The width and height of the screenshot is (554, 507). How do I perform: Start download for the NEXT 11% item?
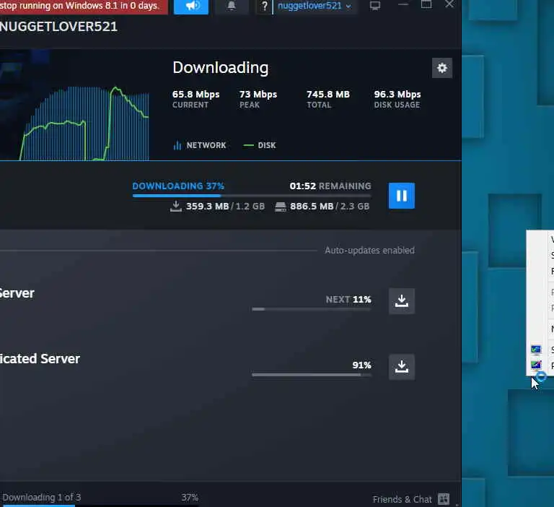(x=402, y=301)
